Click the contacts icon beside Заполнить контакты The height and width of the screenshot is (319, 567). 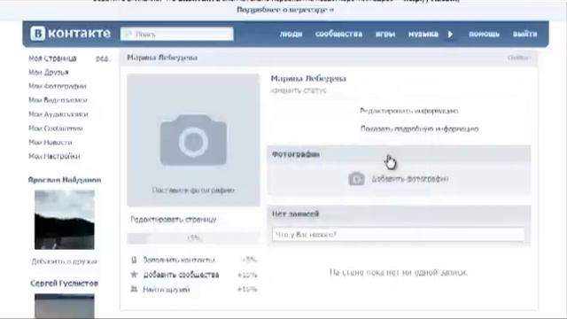coord(134,260)
